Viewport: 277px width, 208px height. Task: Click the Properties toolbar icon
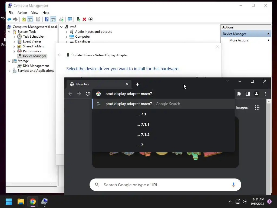tap(38, 19)
